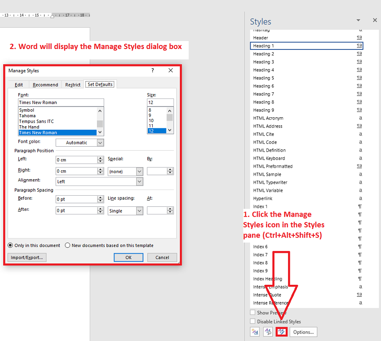
Task: Adjust the After spacing spinner
Action: pyautogui.click(x=100, y=210)
